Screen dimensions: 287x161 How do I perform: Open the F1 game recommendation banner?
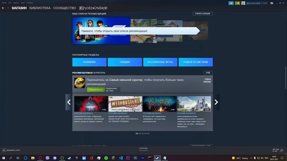click(x=101, y=31)
